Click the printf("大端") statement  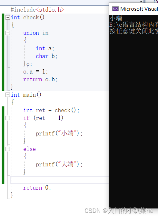tap(59, 164)
